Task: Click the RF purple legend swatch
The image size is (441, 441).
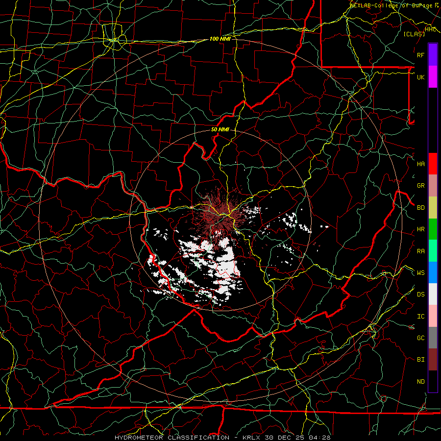Action: pyautogui.click(x=433, y=55)
